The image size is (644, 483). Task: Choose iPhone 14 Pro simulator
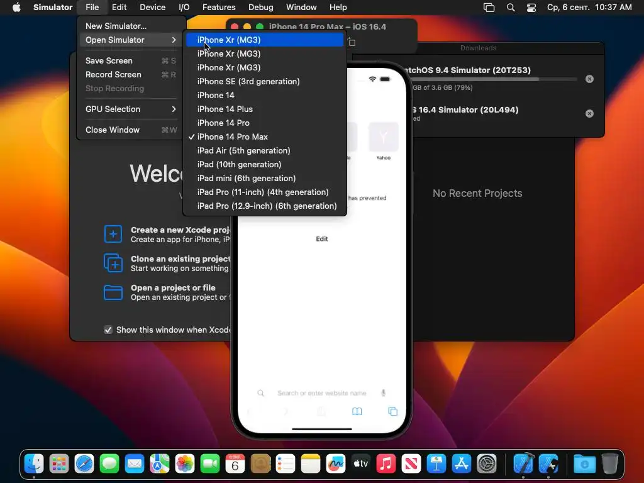point(265,123)
